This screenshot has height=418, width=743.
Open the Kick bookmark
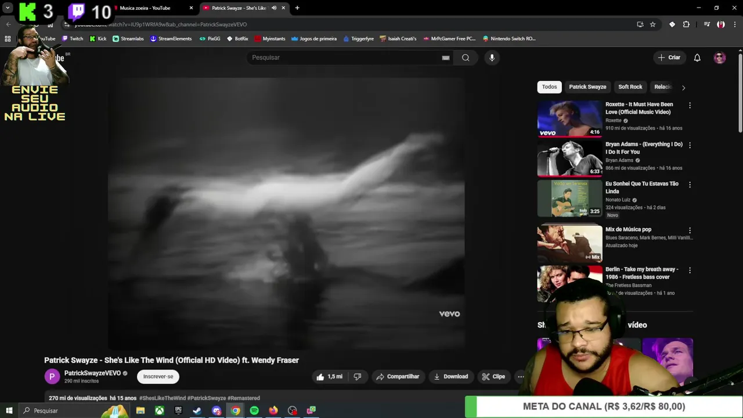coord(98,39)
